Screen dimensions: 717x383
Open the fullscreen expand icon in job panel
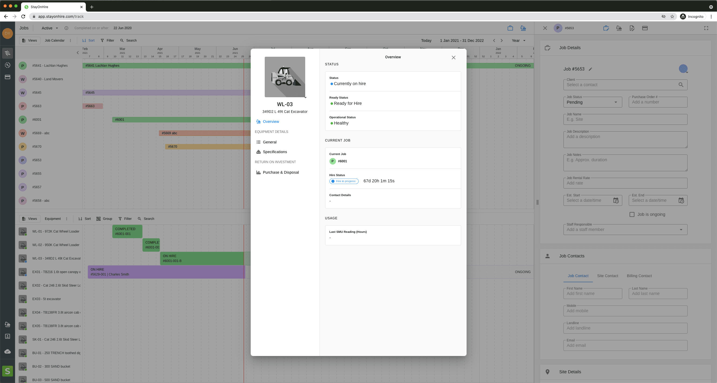click(x=706, y=28)
